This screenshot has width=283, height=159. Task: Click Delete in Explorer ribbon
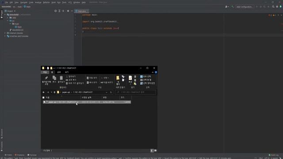(x=105, y=78)
